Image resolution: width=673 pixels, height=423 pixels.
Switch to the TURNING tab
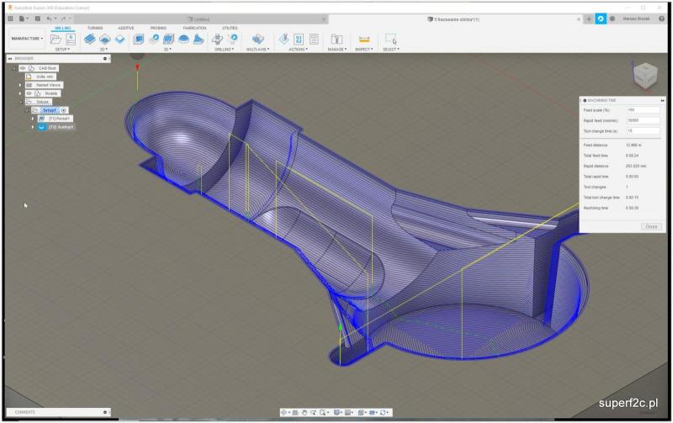point(95,28)
